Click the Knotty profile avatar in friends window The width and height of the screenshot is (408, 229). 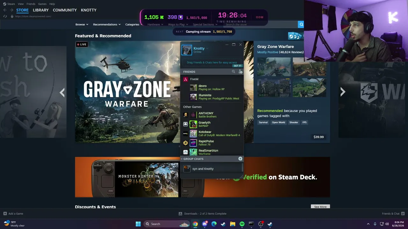click(187, 50)
